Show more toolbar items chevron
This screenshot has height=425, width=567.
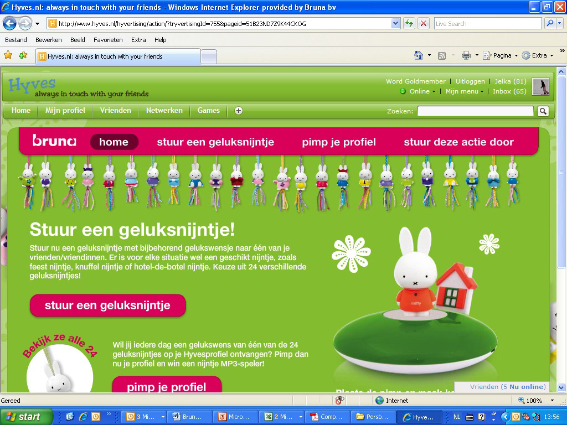pyautogui.click(x=563, y=51)
